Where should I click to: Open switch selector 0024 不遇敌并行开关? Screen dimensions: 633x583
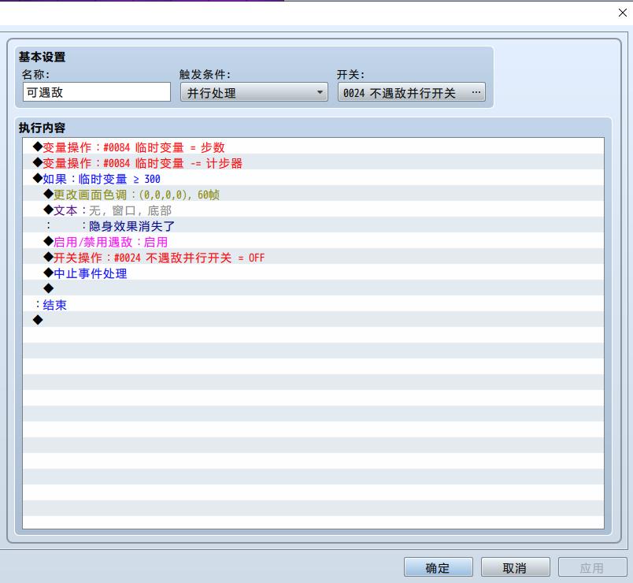411,92
